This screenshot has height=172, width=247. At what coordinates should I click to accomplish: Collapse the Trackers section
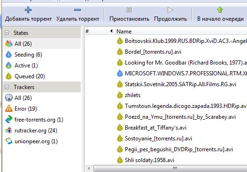click(x=7, y=87)
